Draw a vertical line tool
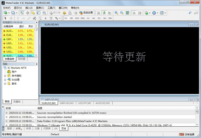Image resolution: width=201 pixels, height=138 pixels. [18, 18]
